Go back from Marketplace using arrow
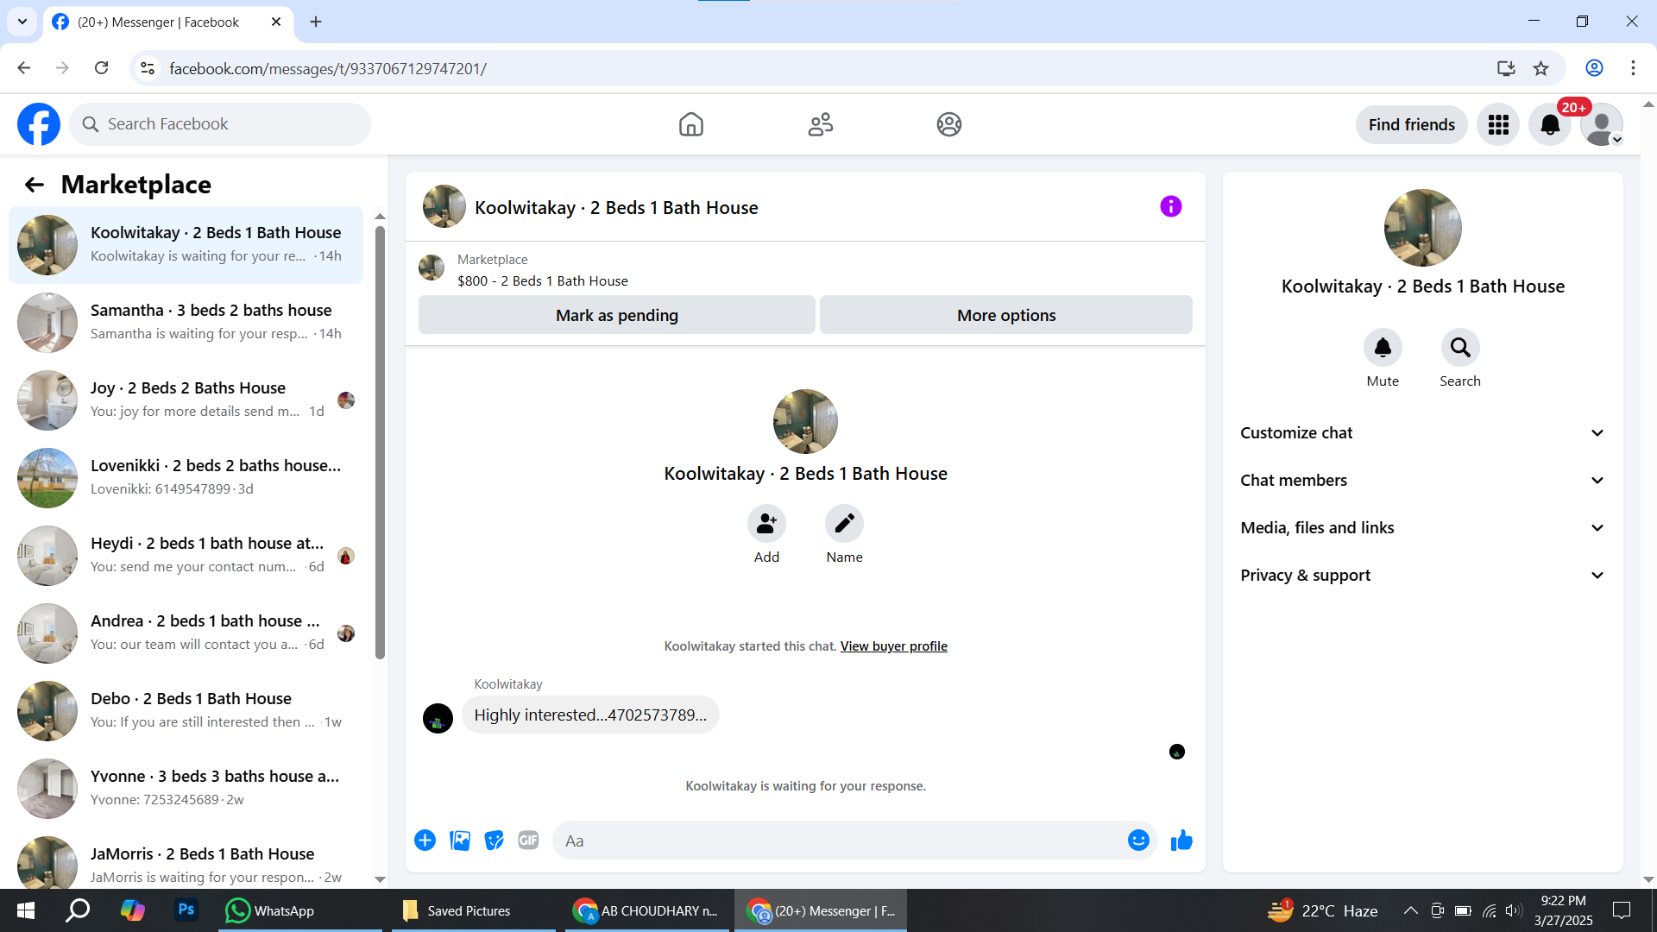The image size is (1657, 932). [35, 185]
